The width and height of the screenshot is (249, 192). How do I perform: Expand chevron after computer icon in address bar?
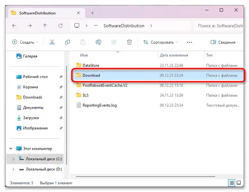tap(87, 26)
